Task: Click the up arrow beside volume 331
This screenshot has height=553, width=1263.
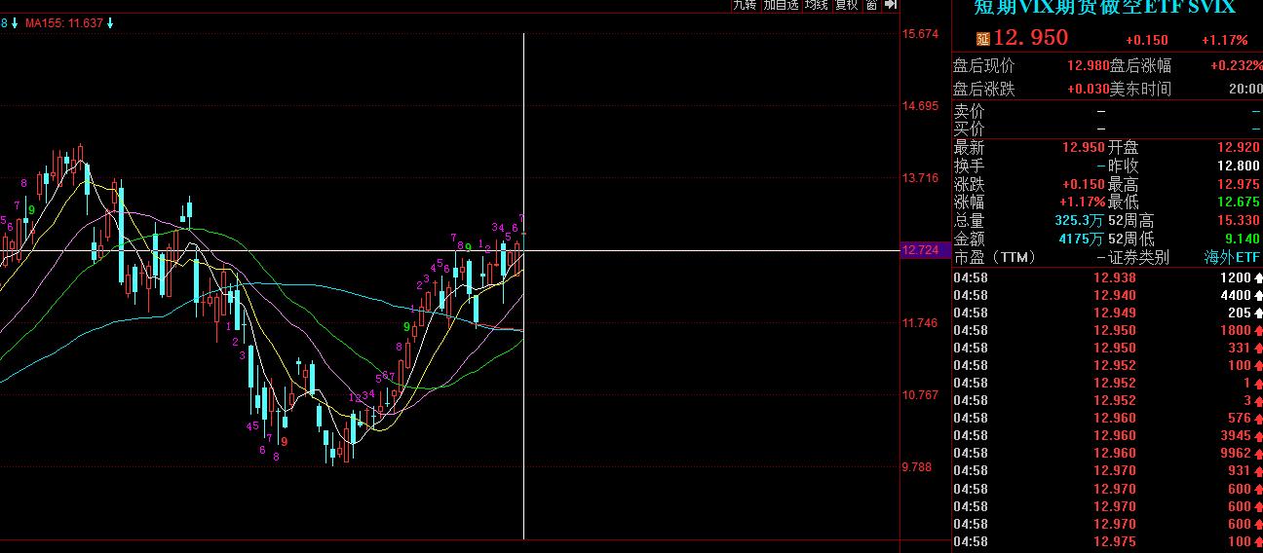Action: pos(1258,348)
